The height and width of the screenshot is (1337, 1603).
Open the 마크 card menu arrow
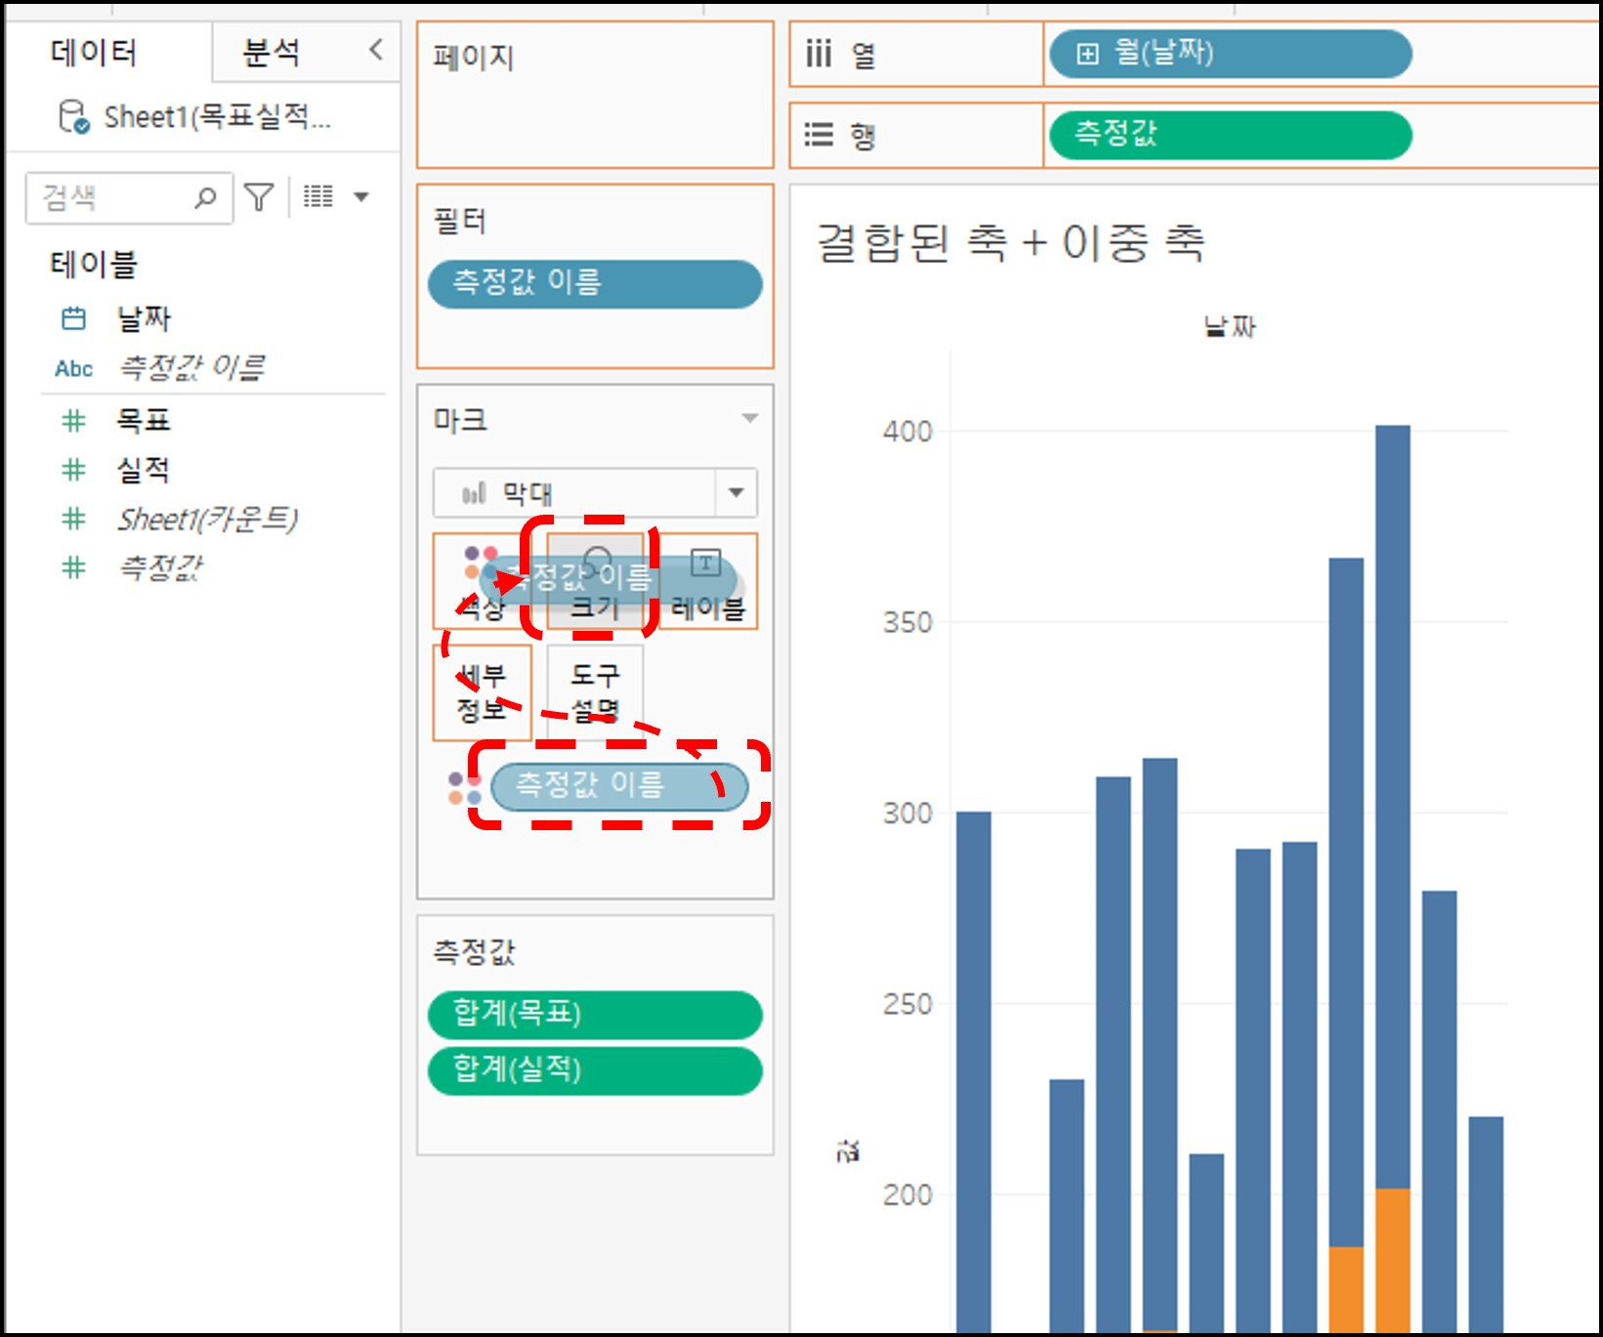[x=749, y=419]
